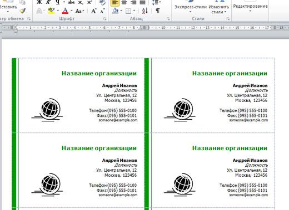The width and height of the screenshot is (289, 210).
Task: Apply strikethrough (abc) formatting
Action: coord(71,2)
